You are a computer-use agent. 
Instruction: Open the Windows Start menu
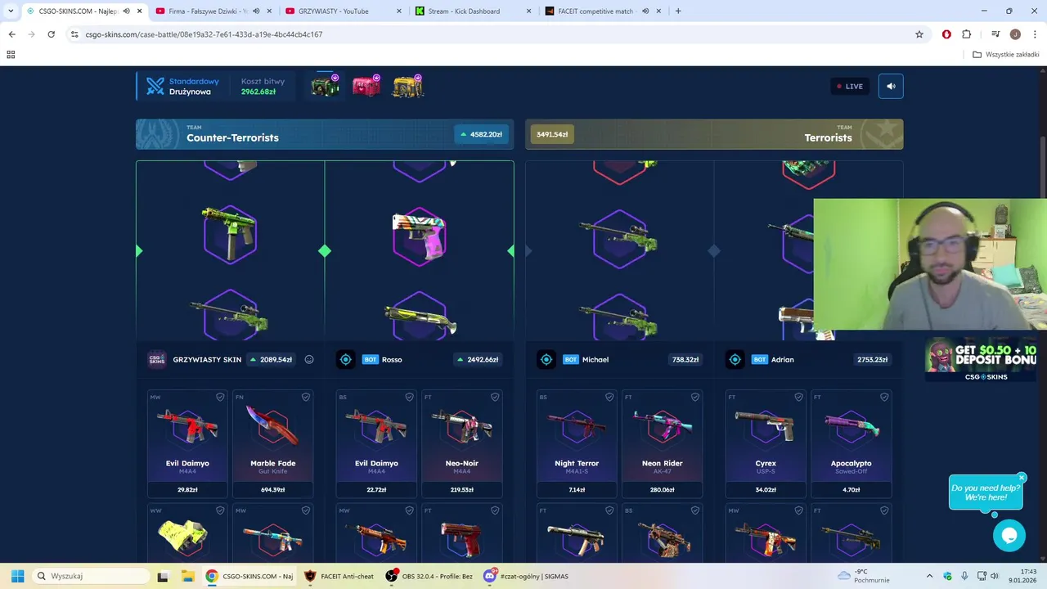[x=17, y=576]
